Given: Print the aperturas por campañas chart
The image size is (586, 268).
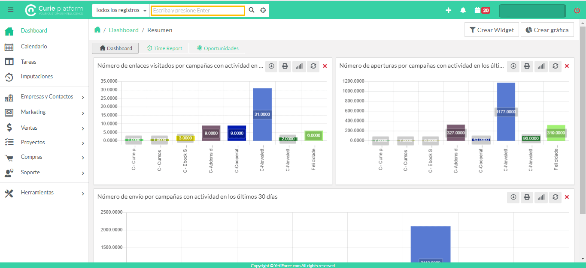Looking at the screenshot, I should 527,66.
